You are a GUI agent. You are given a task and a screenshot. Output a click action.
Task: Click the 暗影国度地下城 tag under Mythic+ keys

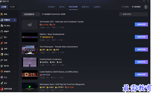click(x=47, y=37)
